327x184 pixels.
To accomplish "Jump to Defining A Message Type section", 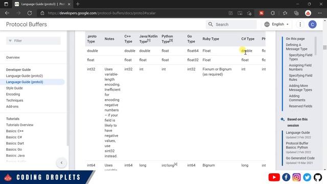I will tap(296, 47).
